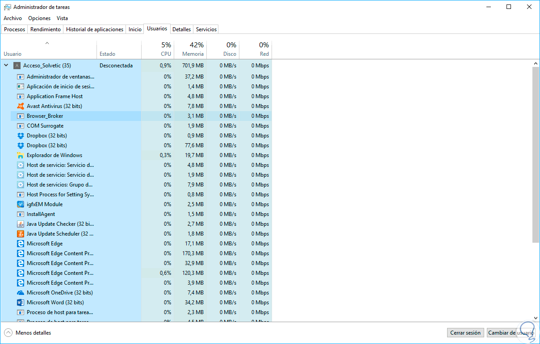Sort by the CPU column header
The image size is (540, 344).
[x=158, y=50]
